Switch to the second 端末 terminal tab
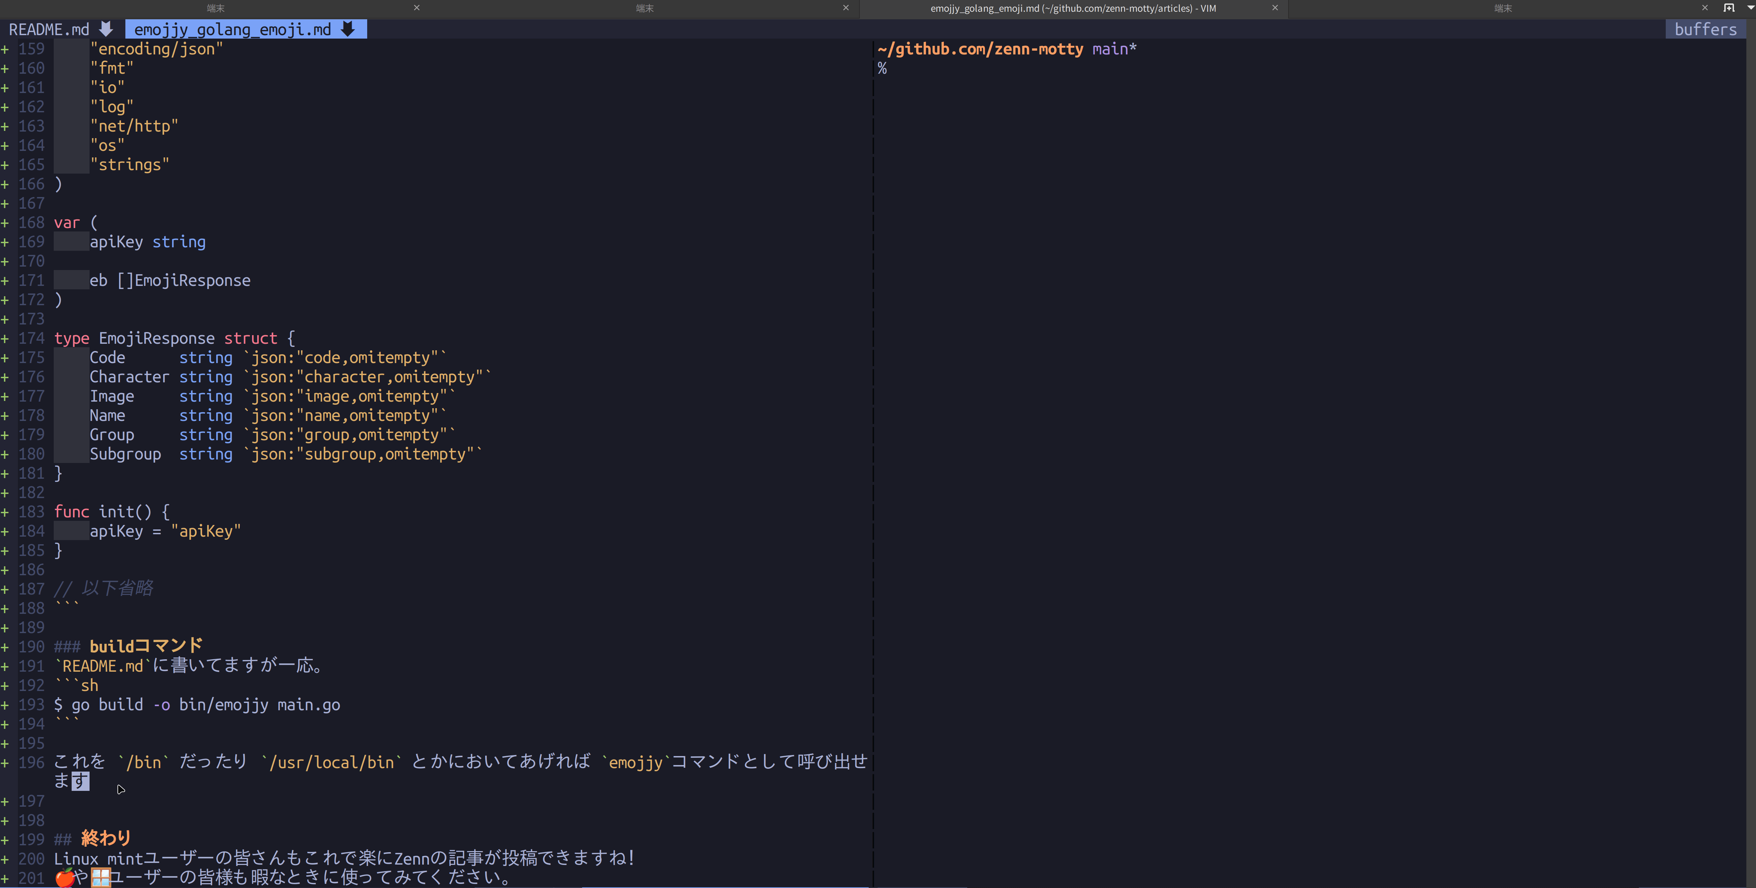 coord(645,8)
